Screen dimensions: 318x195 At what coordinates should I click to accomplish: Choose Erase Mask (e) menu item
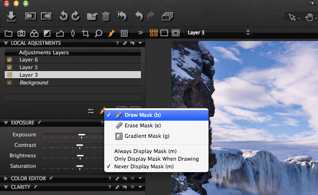156,125
